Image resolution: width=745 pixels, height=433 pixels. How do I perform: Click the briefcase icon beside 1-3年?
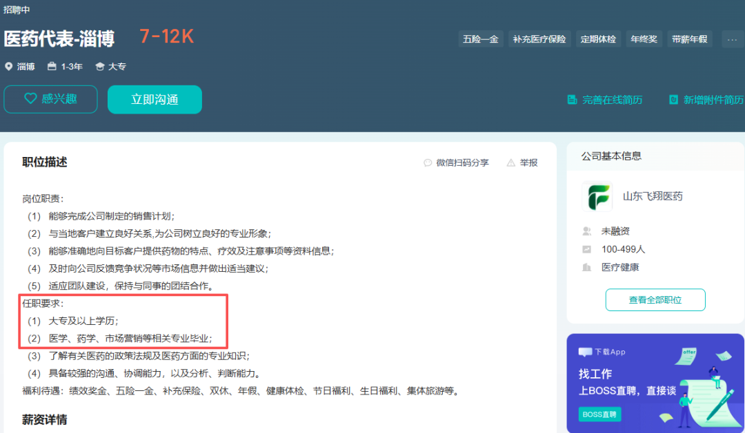(52, 66)
